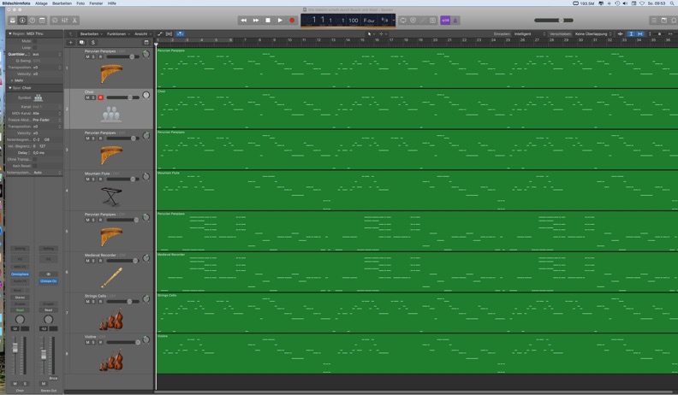Open the Note Pads button
The width and height of the screenshot is (678, 395).
(x=664, y=21)
